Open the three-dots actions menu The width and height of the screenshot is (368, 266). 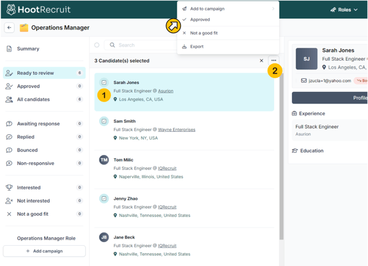274,61
